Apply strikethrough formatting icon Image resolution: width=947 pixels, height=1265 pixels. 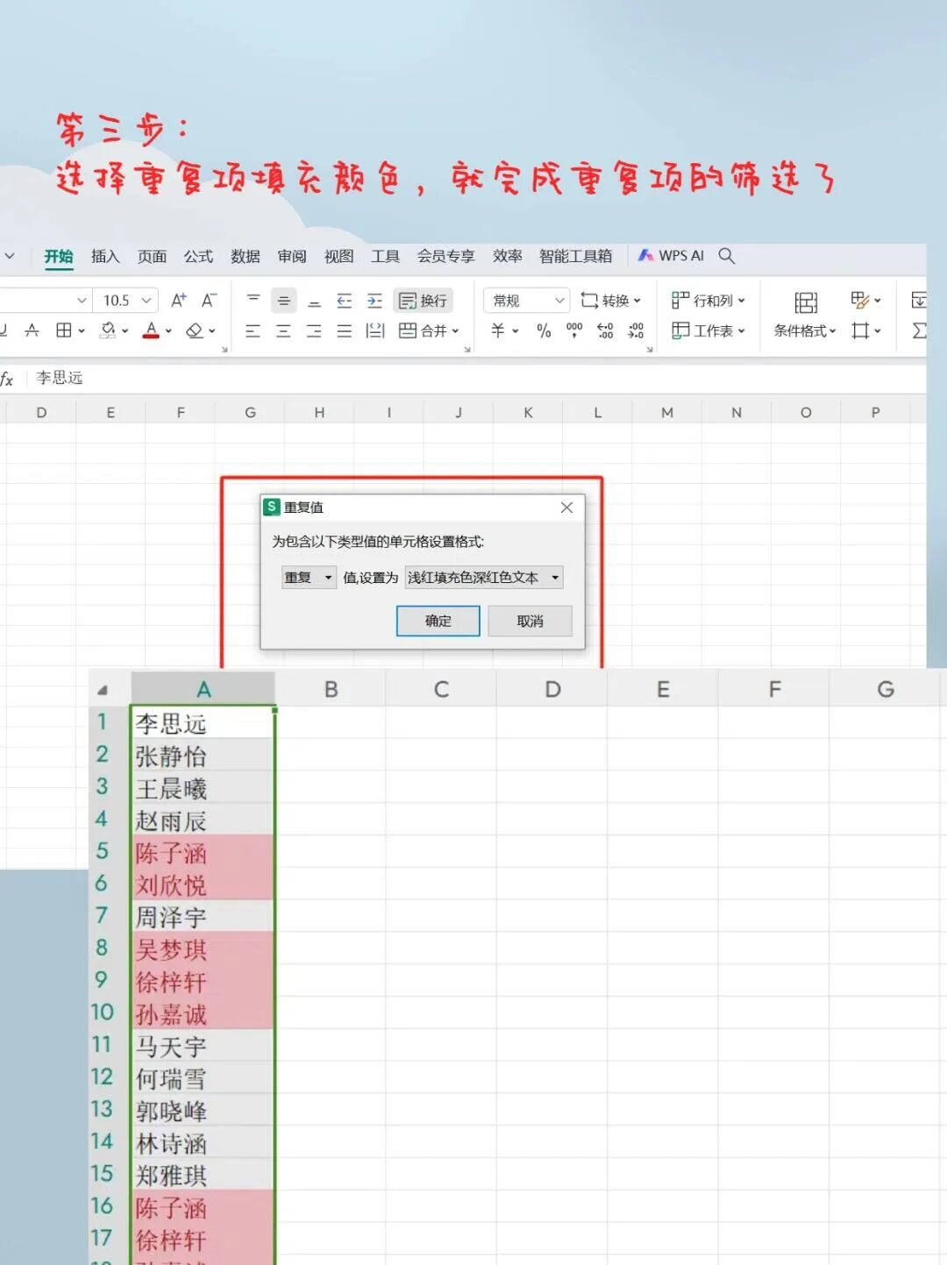point(32,330)
